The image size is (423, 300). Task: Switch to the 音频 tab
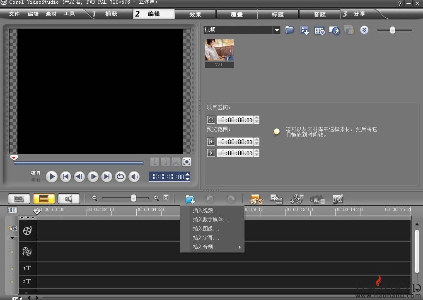coord(320,14)
